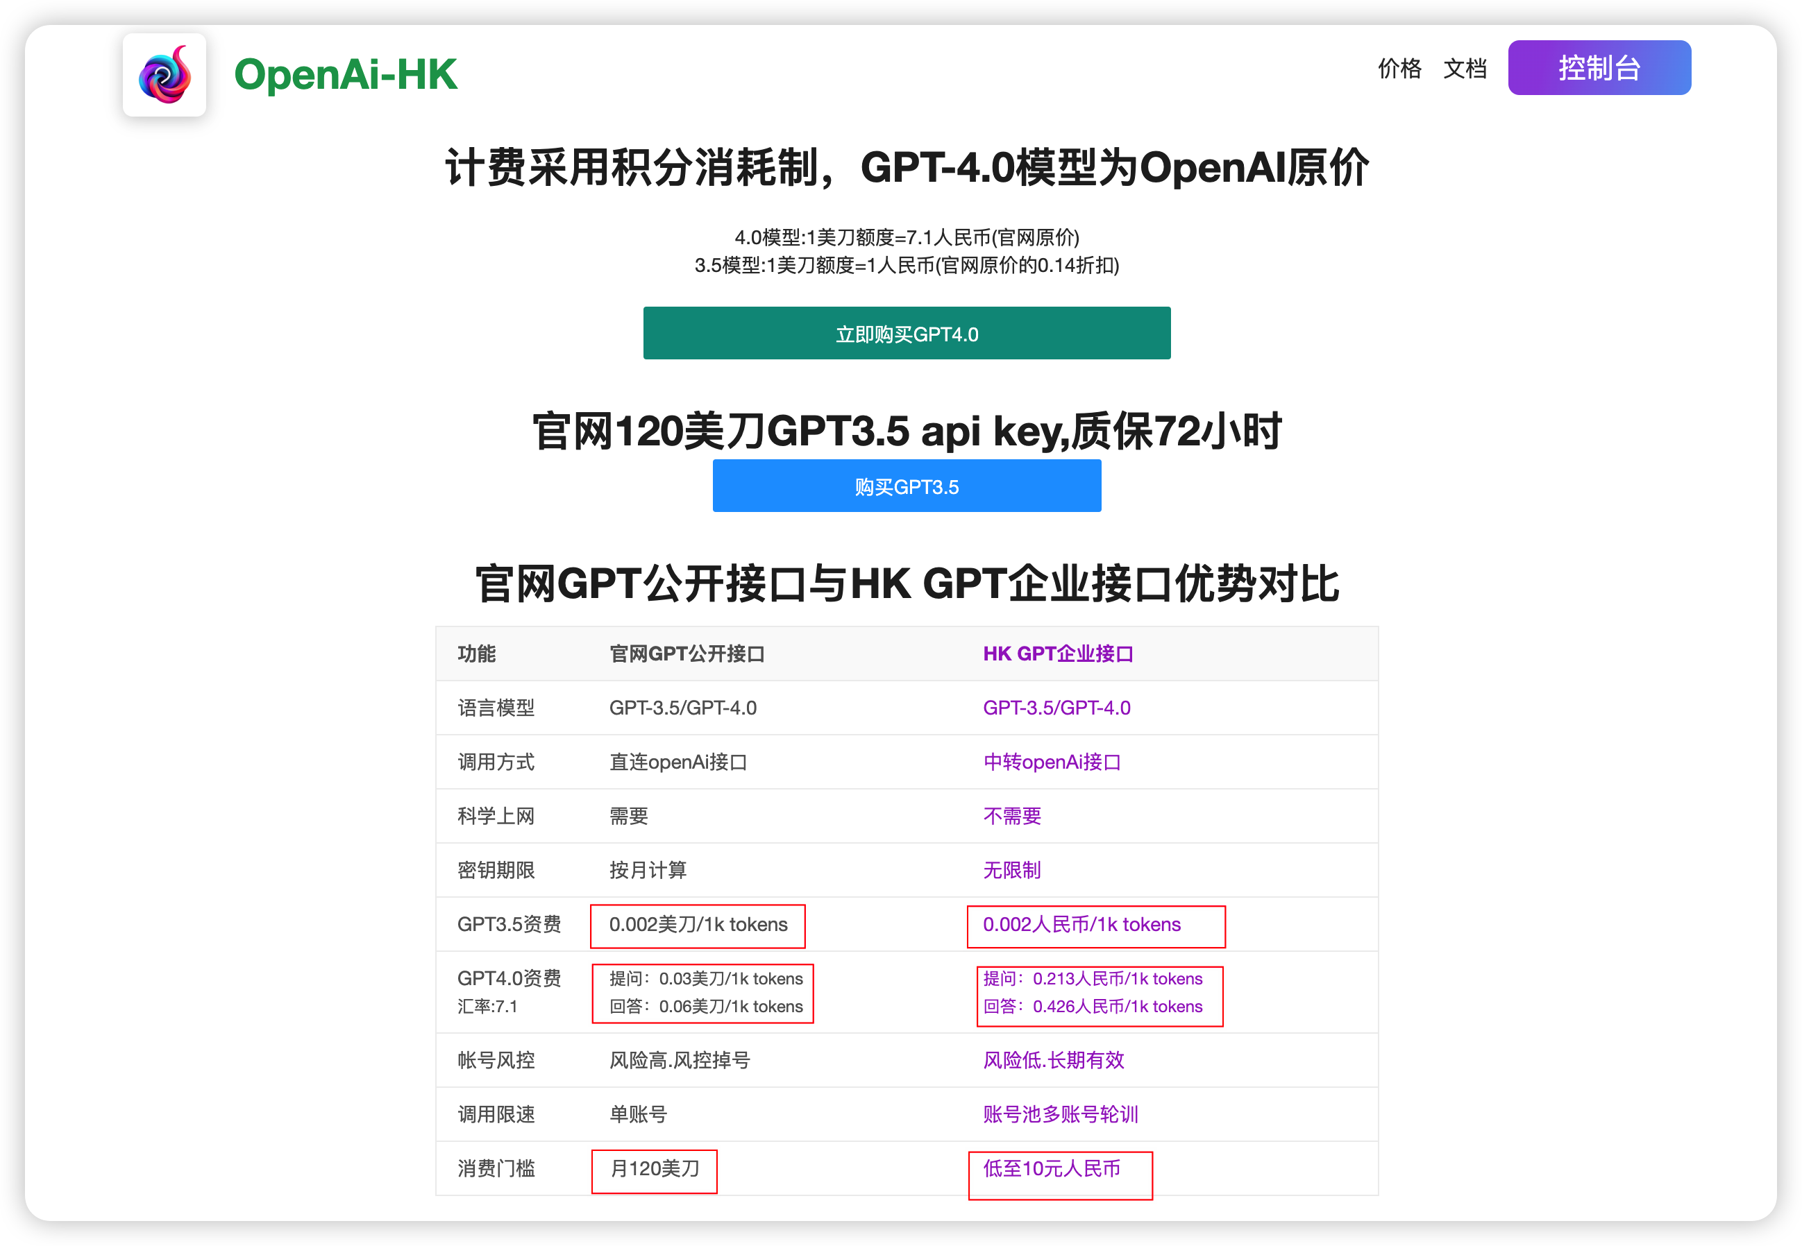Open the 控制台 console button

pyautogui.click(x=1599, y=68)
